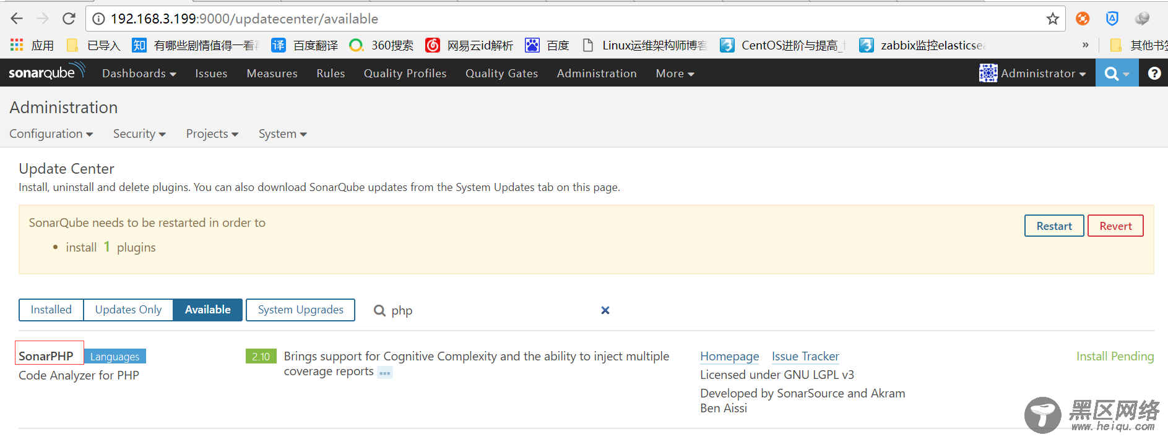Open Issues in the top navigation

coord(211,73)
